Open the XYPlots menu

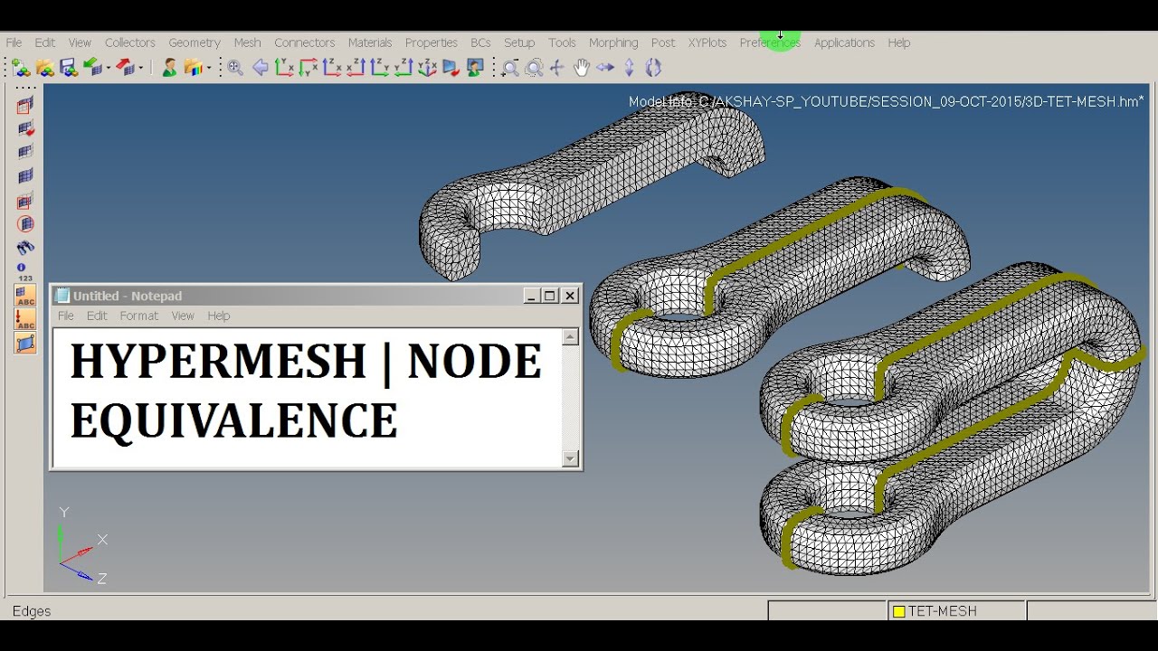coord(707,42)
